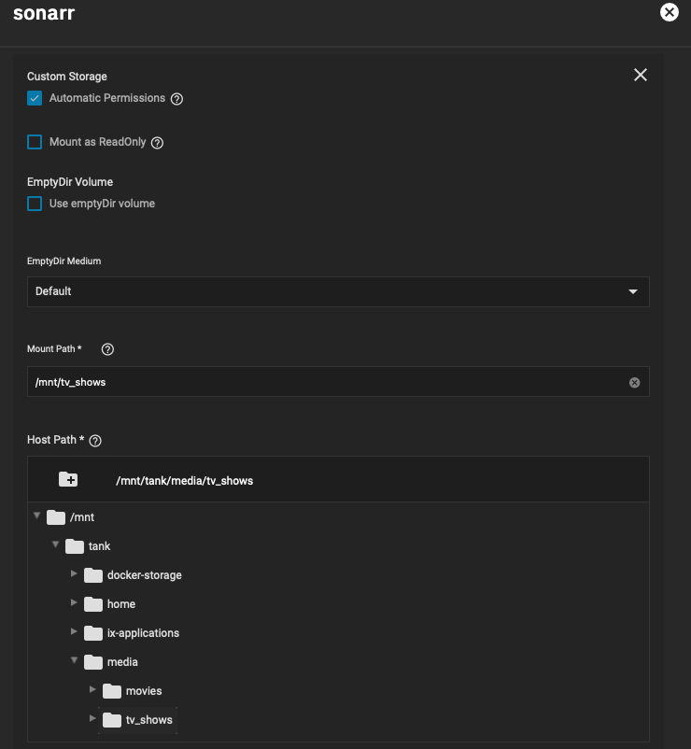This screenshot has width=691, height=749.
Task: Select the home folder
Action: pyautogui.click(x=110, y=604)
